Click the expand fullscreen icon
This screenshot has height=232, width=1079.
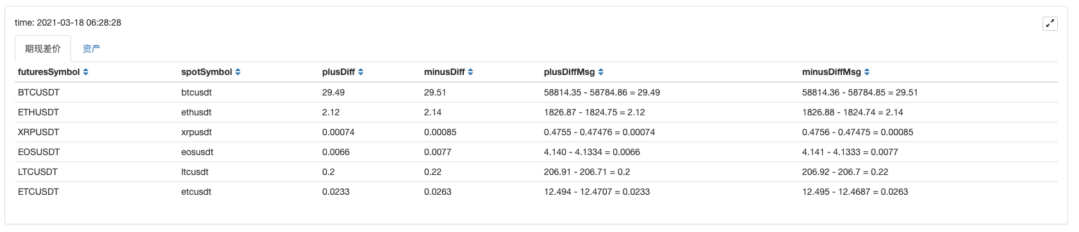point(1050,24)
